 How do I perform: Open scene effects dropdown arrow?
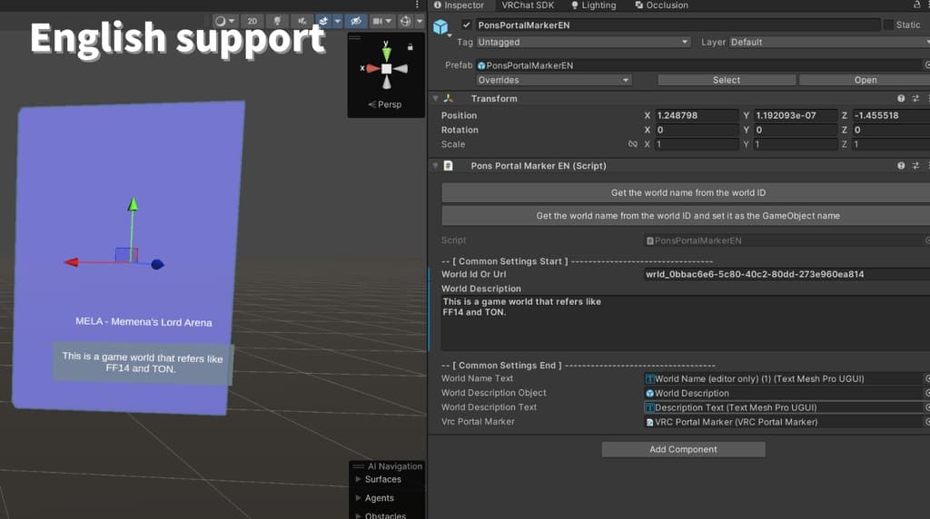338,21
